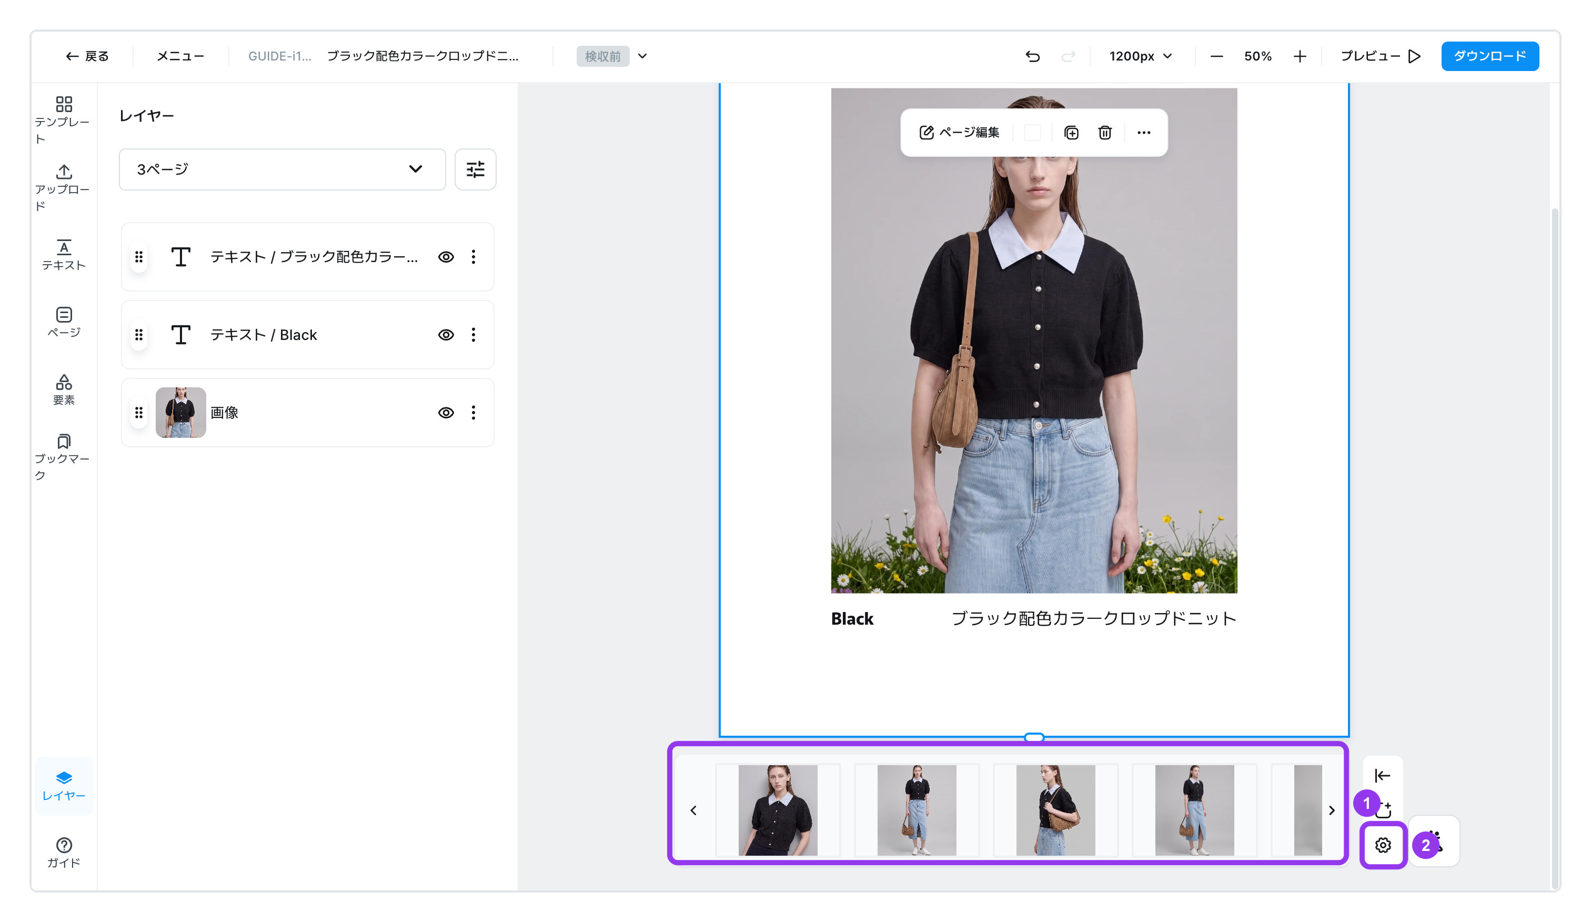The image size is (1591, 922).
Task: Open layer filter settings beside page selector
Action: pyautogui.click(x=476, y=169)
